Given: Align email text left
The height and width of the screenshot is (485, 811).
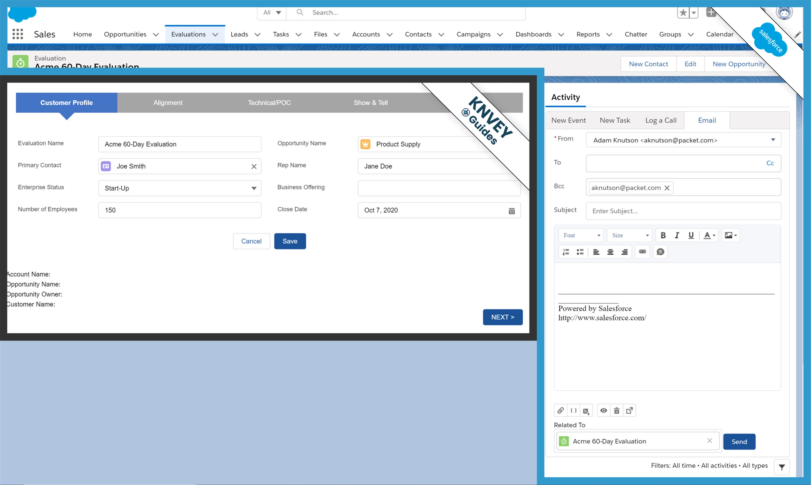Looking at the screenshot, I should (596, 252).
